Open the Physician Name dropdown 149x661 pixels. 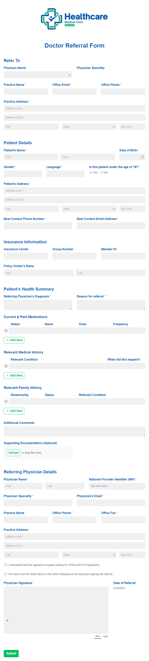click(38, 75)
